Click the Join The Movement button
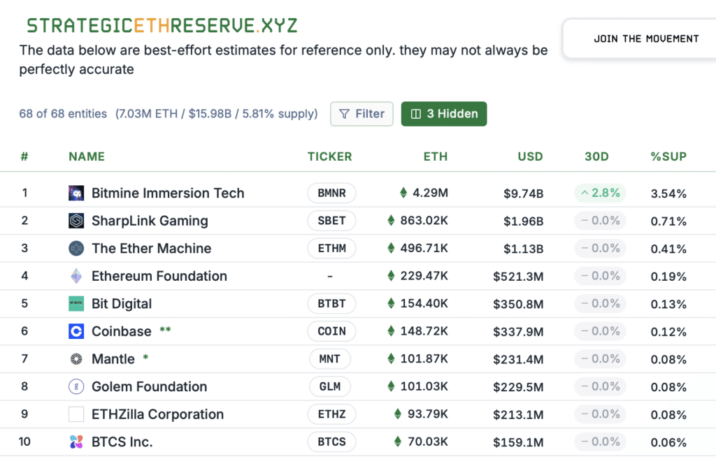This screenshot has height=459, width=716. (x=645, y=38)
